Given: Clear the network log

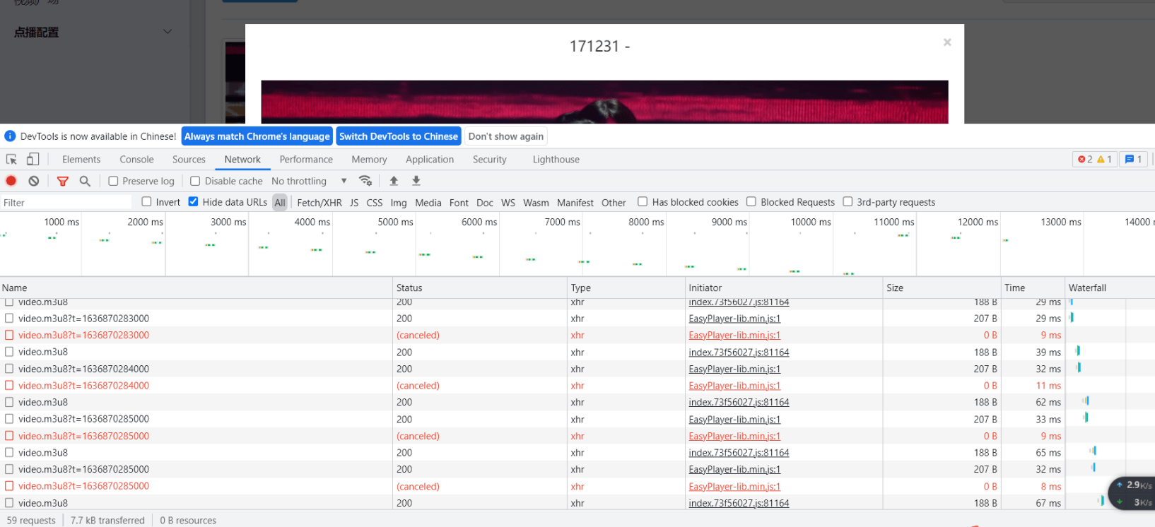Looking at the screenshot, I should (x=33, y=181).
